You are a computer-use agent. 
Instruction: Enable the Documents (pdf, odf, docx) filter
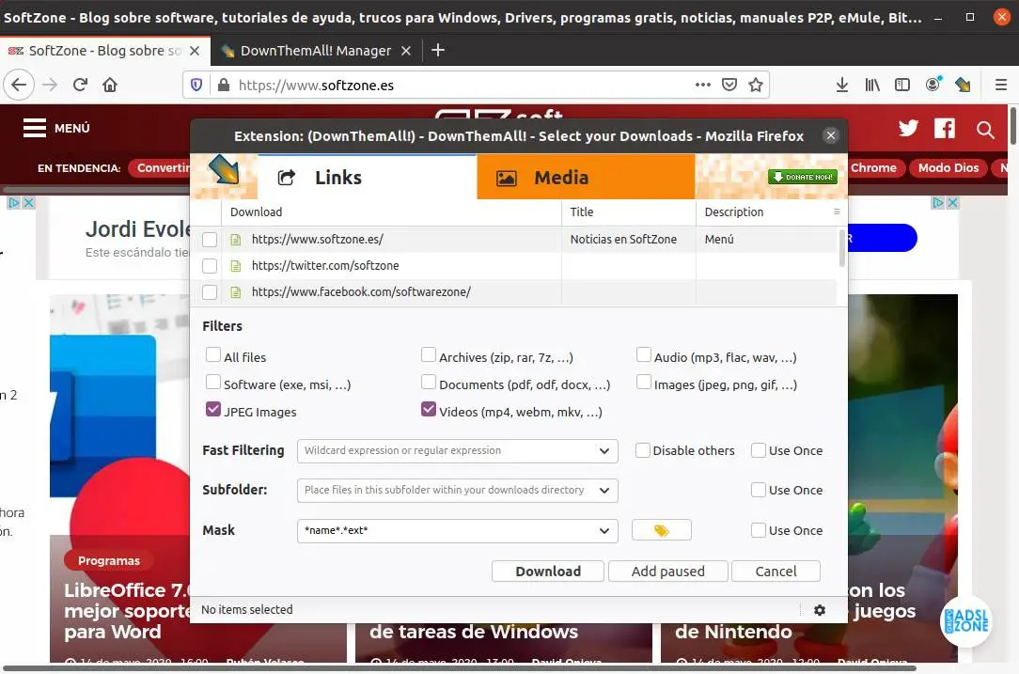pos(428,383)
